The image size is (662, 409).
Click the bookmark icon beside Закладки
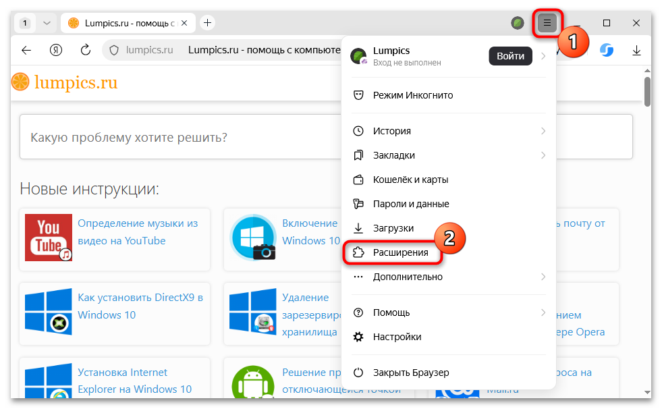click(x=358, y=155)
